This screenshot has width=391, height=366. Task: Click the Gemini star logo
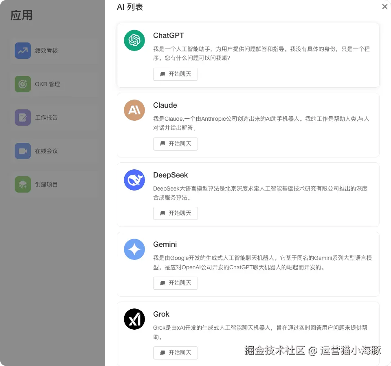point(134,249)
